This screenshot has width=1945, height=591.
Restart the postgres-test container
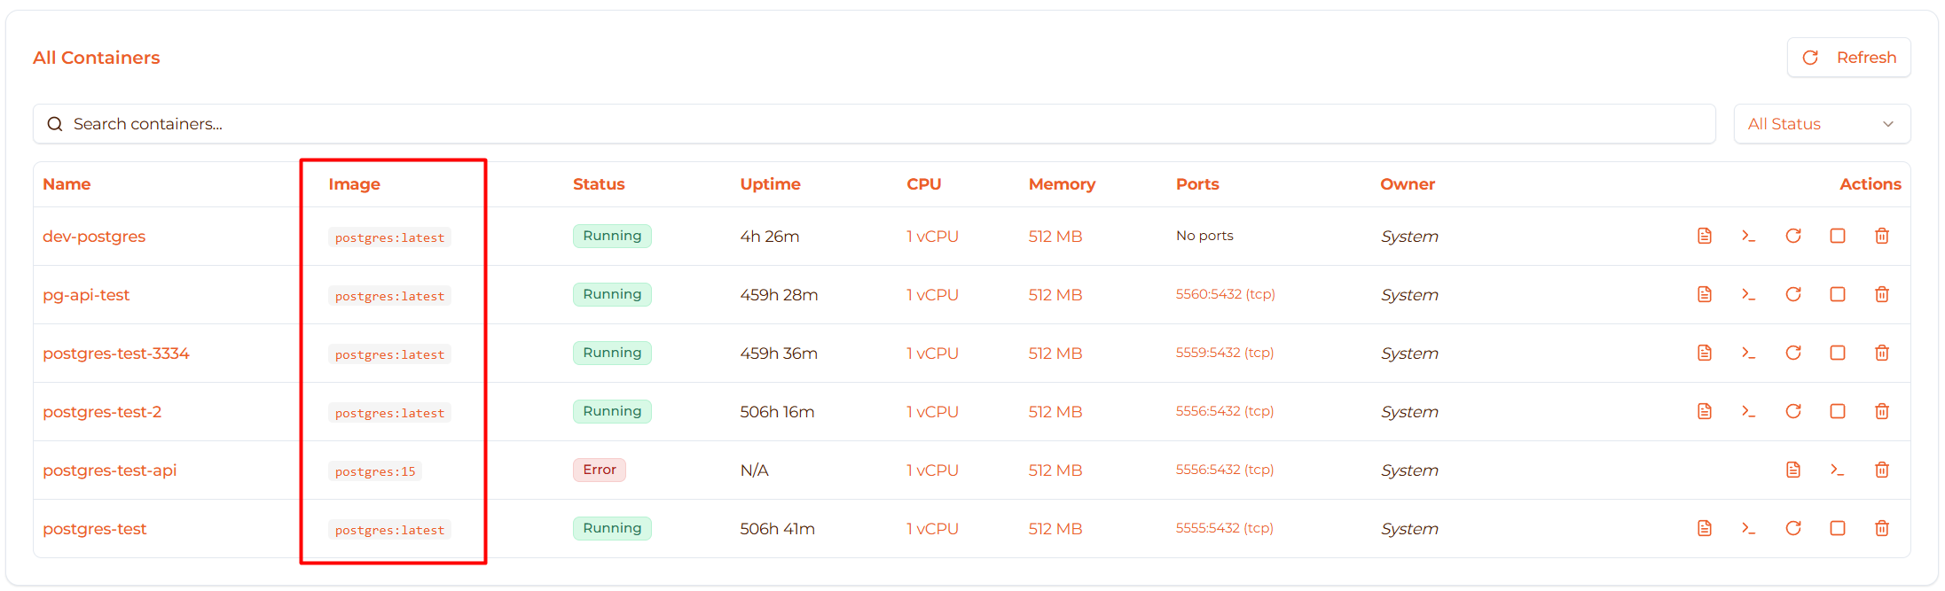(x=1792, y=528)
